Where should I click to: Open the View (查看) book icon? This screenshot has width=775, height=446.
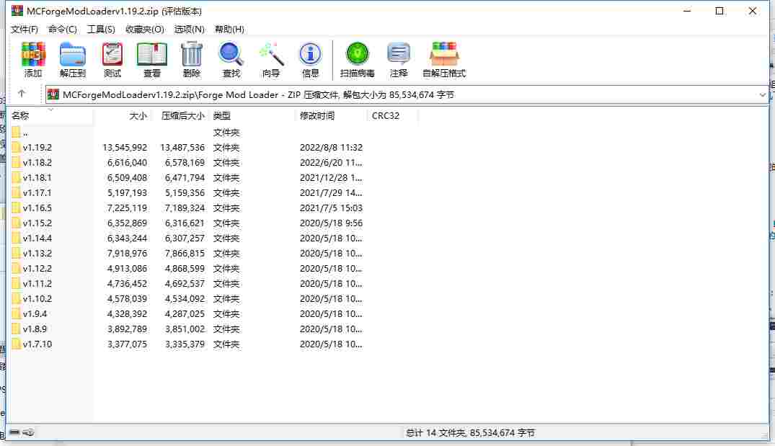click(x=151, y=54)
